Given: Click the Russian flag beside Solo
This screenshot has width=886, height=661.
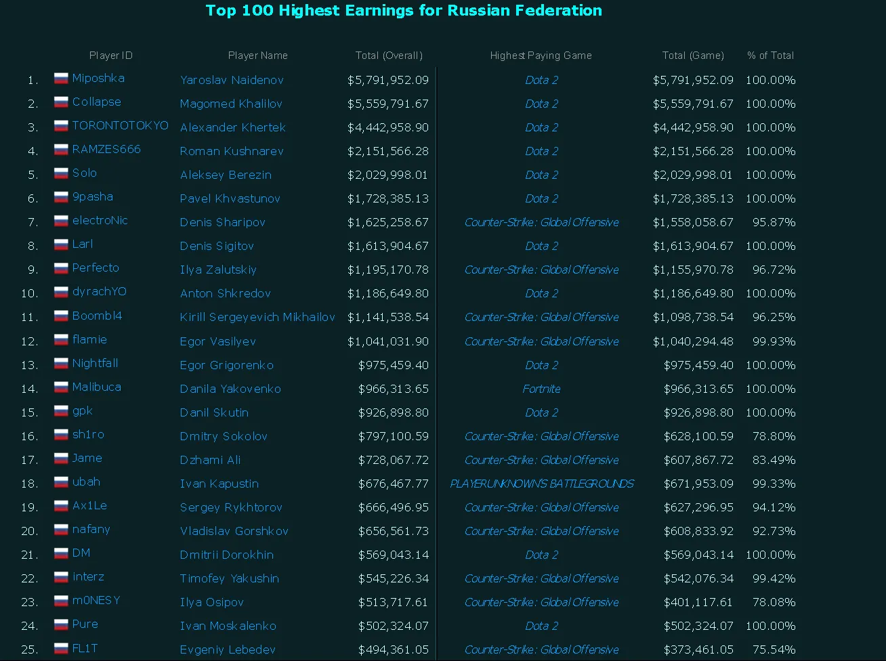Looking at the screenshot, I should coord(61,173).
